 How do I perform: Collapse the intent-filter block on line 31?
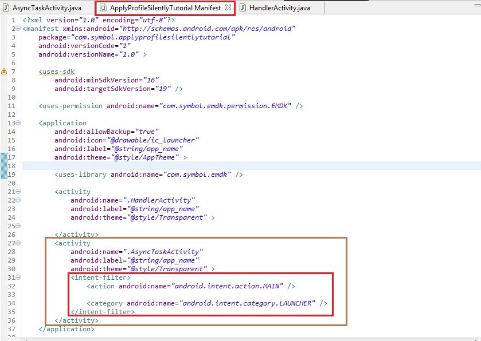click(19, 277)
